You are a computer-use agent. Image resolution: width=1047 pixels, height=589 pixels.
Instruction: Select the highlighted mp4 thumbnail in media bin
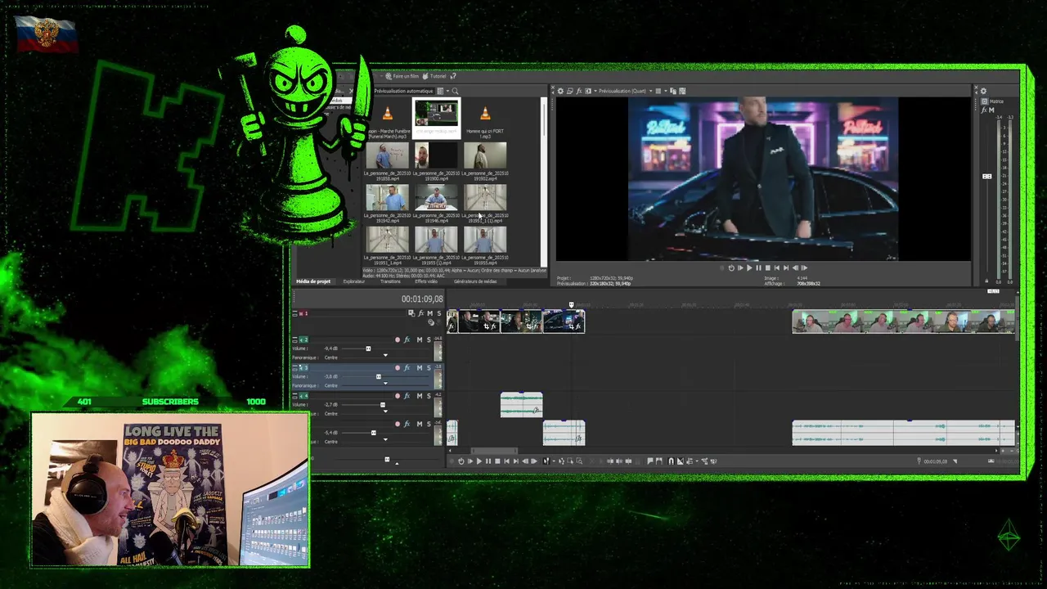pos(436,117)
